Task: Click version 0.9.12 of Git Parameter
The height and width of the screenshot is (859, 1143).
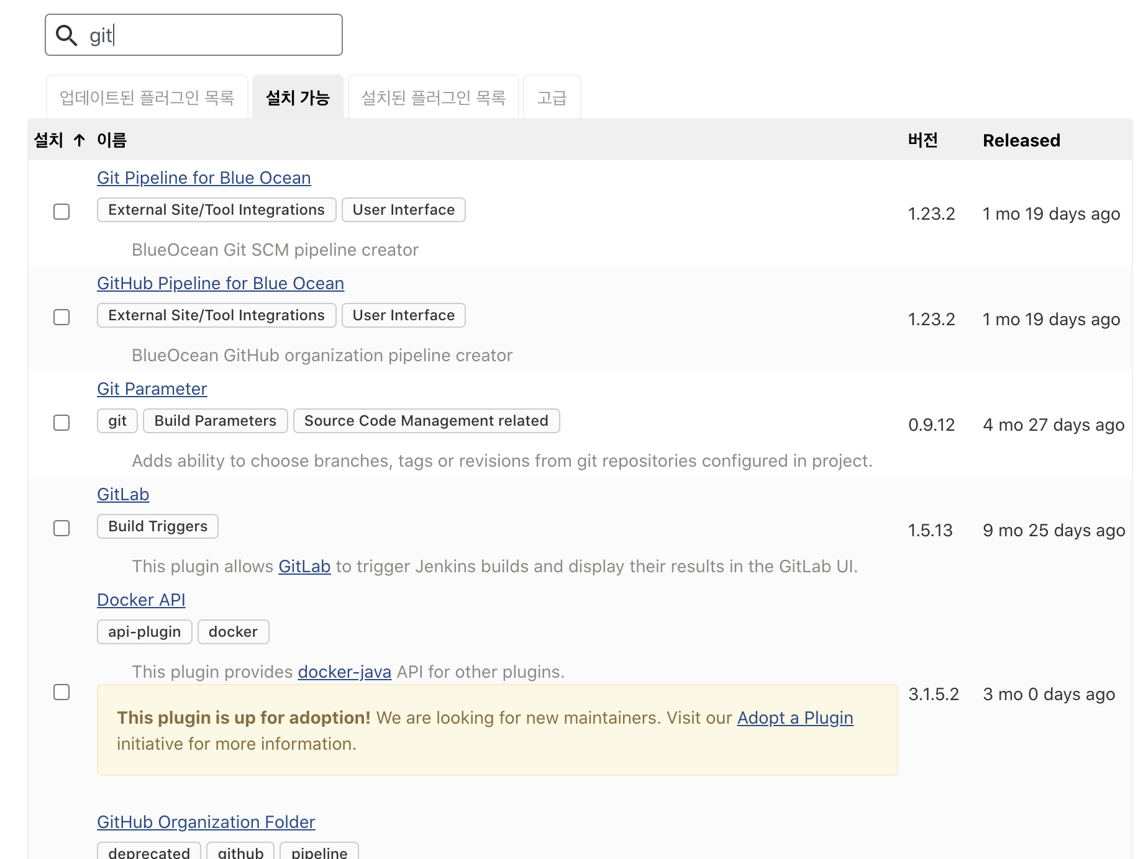Action: tap(931, 425)
